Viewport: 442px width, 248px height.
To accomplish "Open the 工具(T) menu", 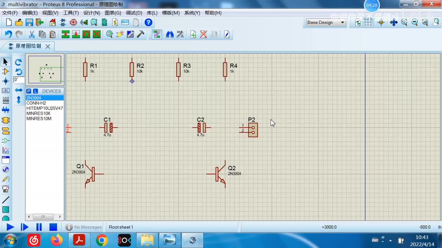I will 71,13.
